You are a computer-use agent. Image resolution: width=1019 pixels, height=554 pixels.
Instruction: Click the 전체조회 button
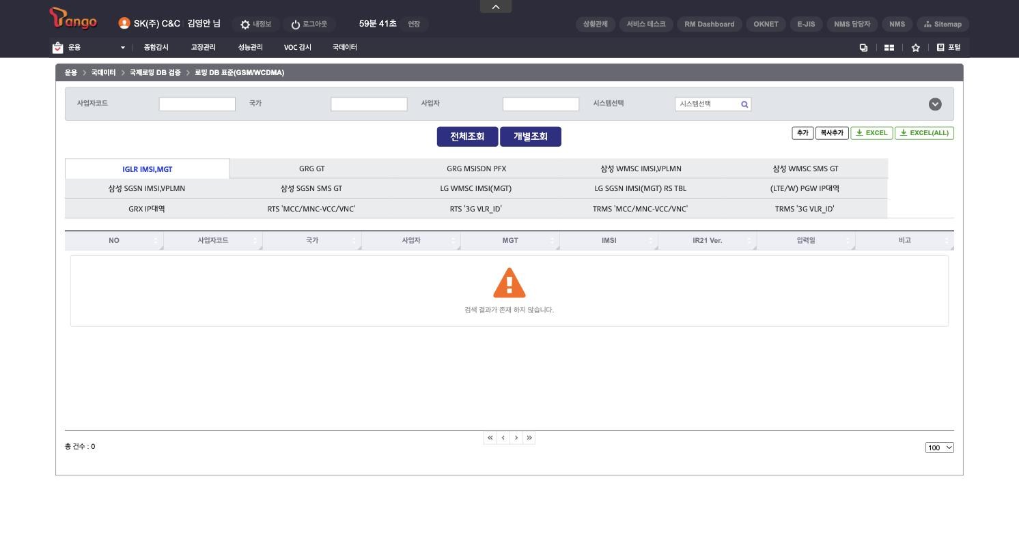pyautogui.click(x=467, y=136)
